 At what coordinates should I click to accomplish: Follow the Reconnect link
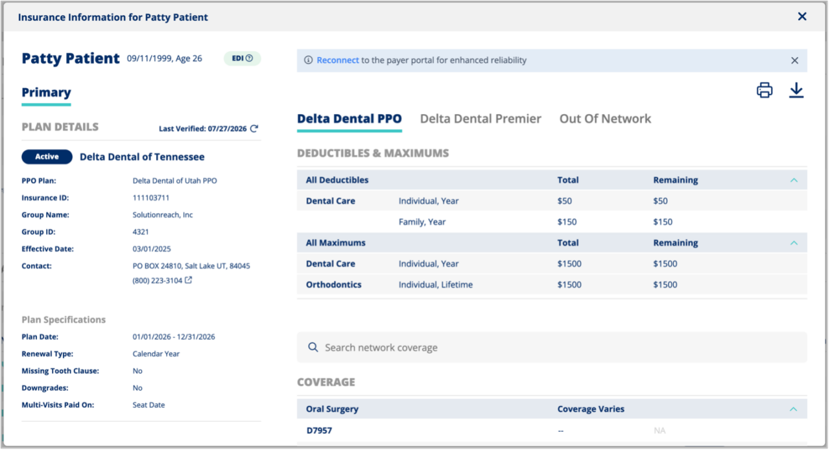click(x=338, y=60)
